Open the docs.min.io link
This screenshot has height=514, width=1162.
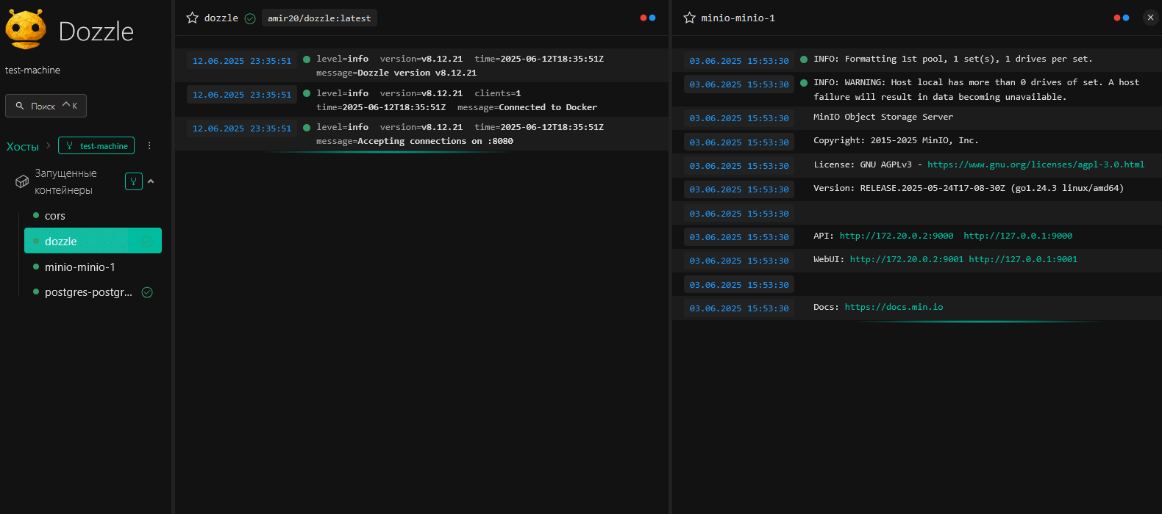click(x=894, y=307)
